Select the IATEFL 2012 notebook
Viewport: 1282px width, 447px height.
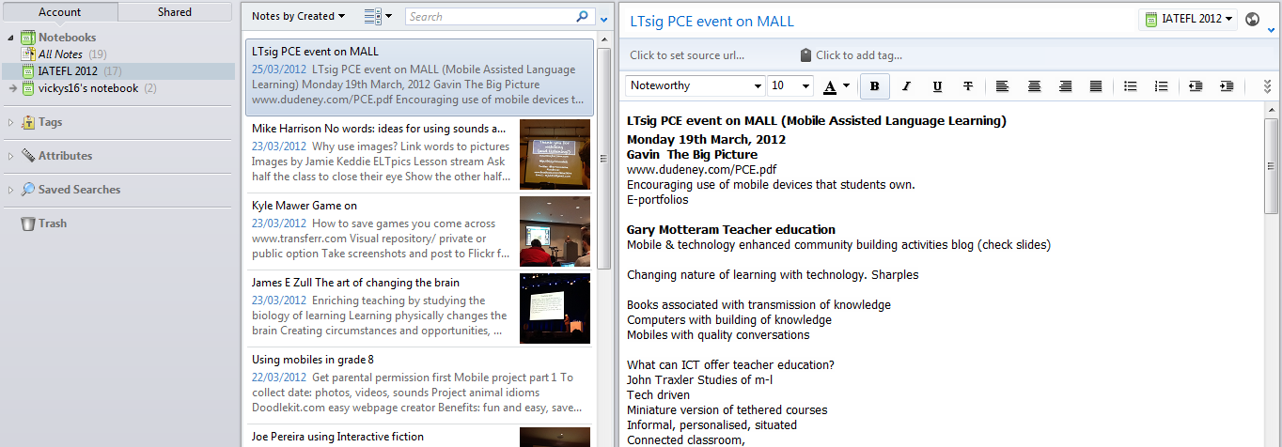(66, 71)
